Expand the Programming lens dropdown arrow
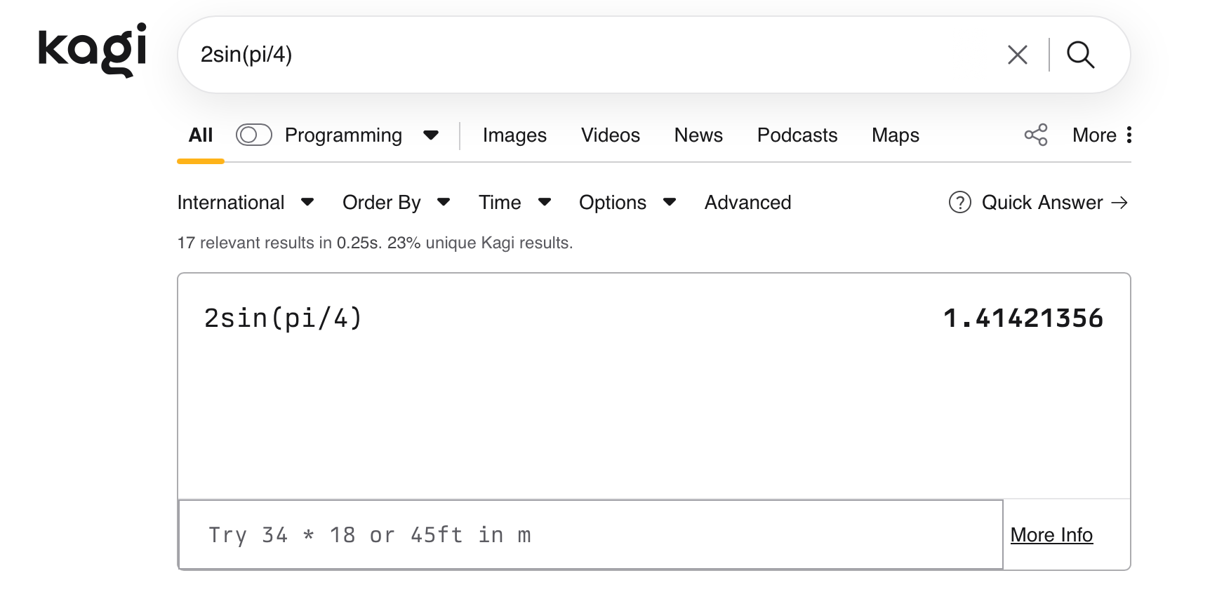 (x=431, y=135)
